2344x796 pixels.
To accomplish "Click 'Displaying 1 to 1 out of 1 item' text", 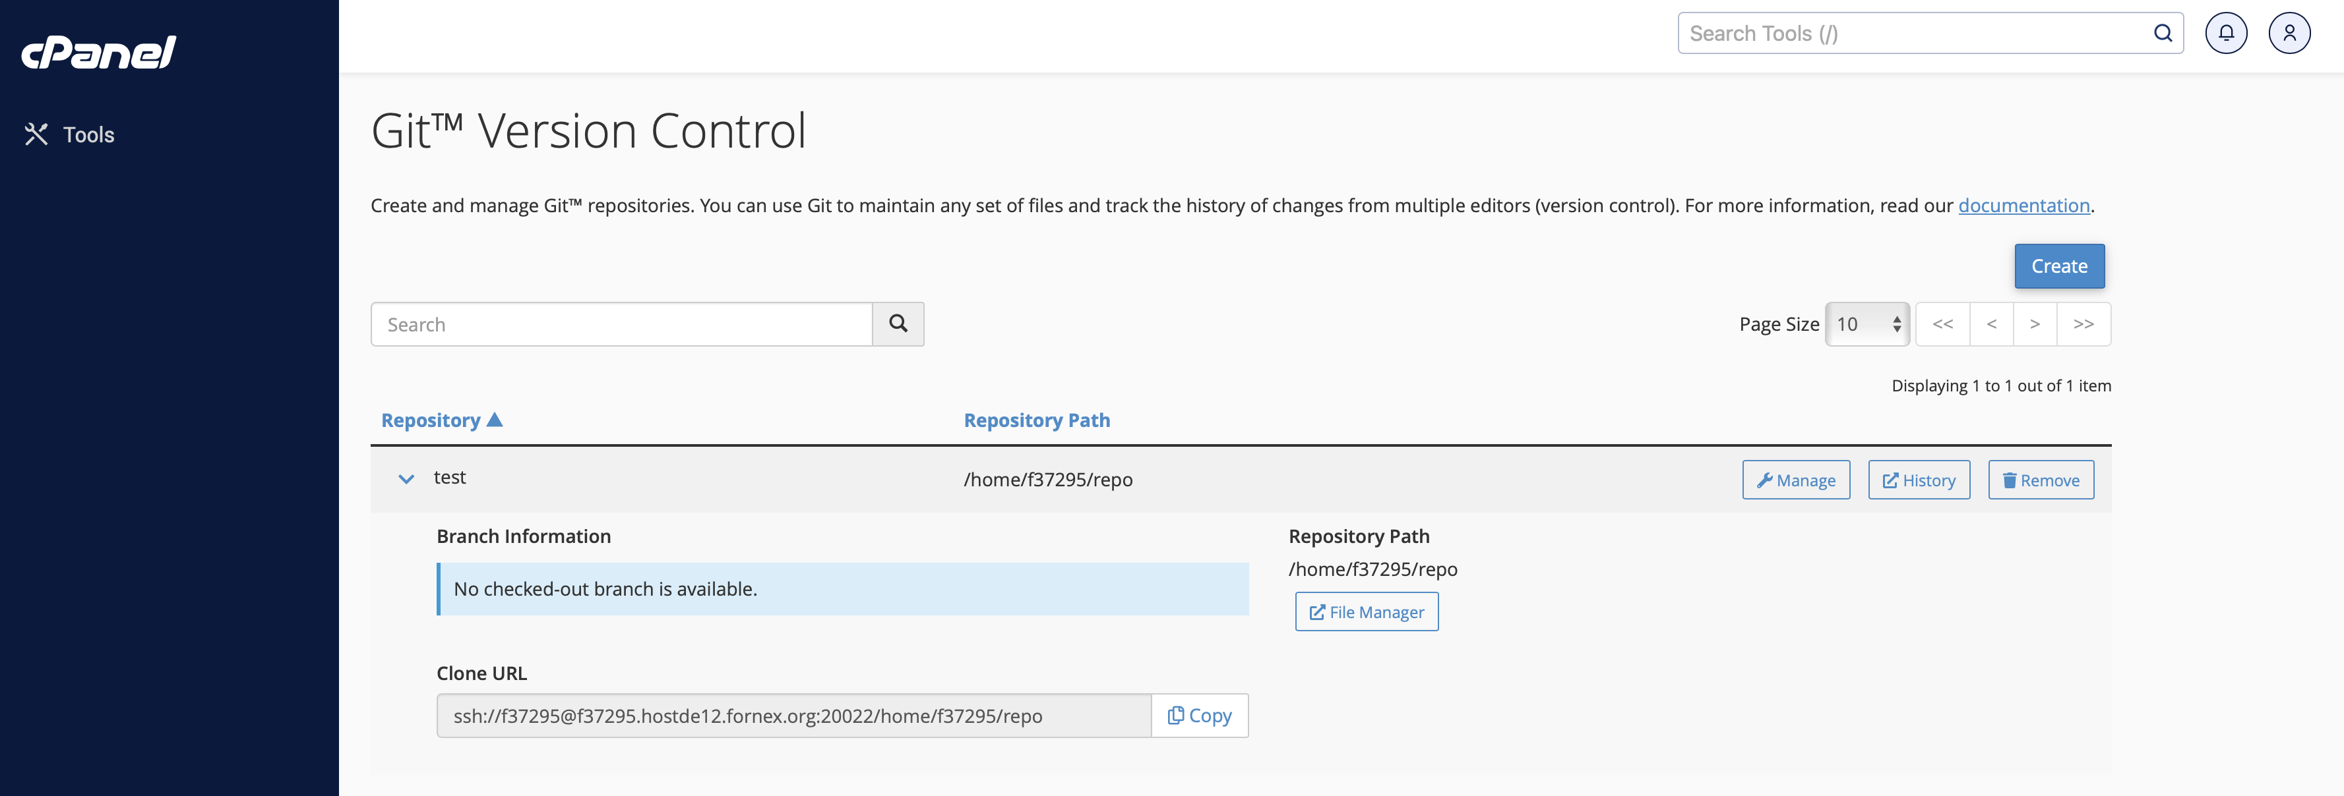I will (2001, 385).
